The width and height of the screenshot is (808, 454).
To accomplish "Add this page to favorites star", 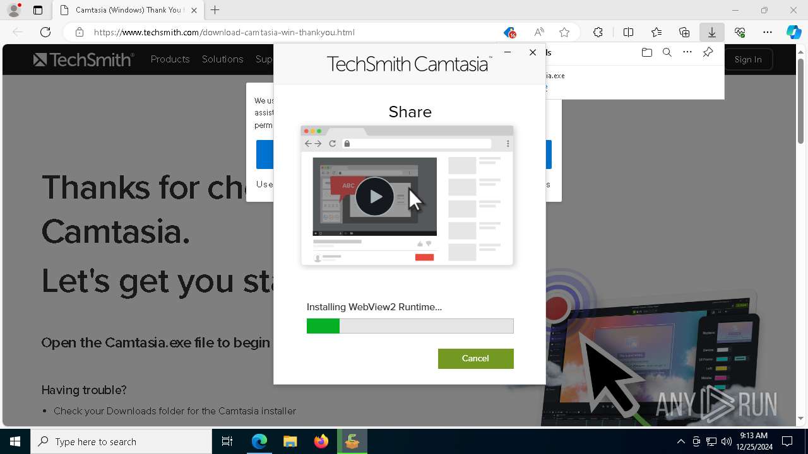I will [x=564, y=32].
